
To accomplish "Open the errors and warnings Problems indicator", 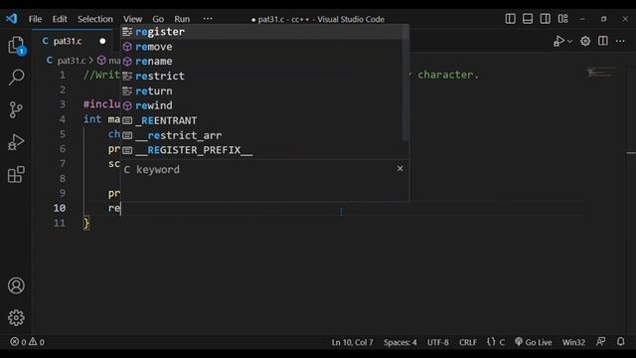I will coord(27,342).
